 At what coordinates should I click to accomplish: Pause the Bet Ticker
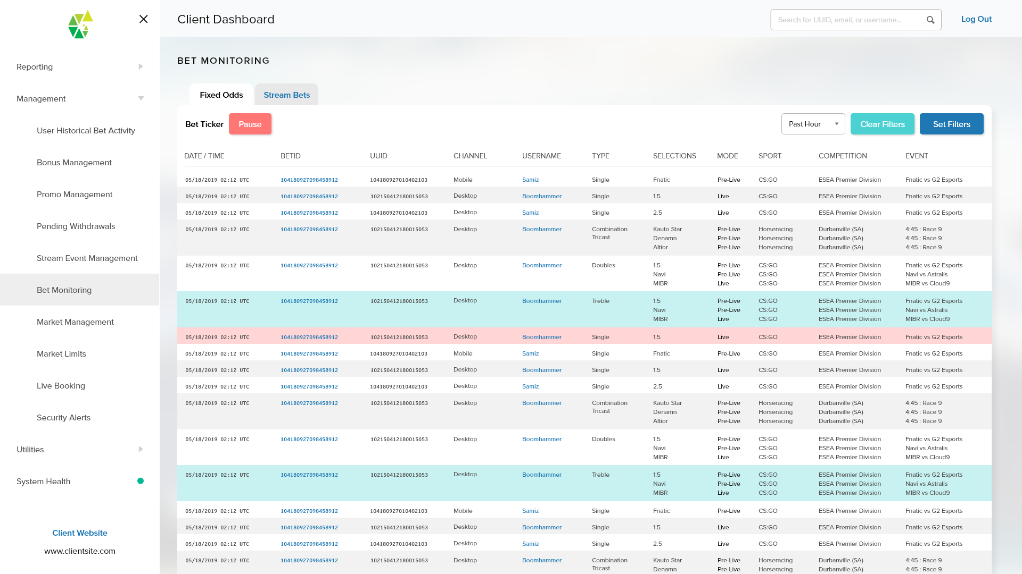click(x=250, y=124)
